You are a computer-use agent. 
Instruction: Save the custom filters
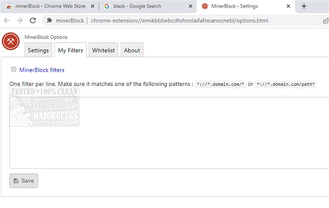coord(24,181)
